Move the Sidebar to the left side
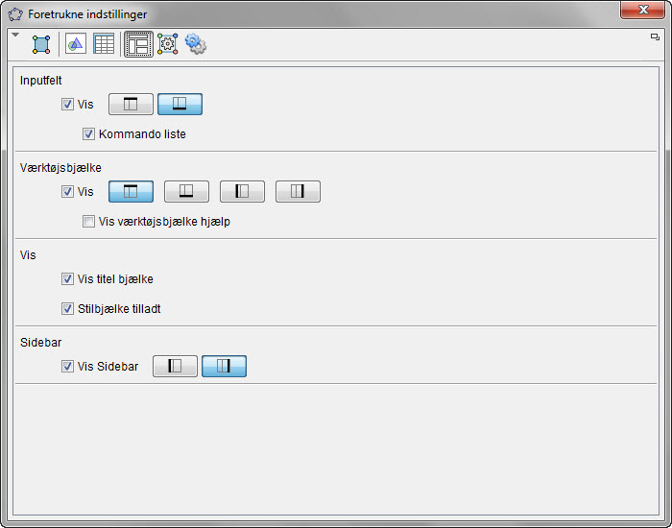The height and width of the screenshot is (528, 672). (175, 367)
